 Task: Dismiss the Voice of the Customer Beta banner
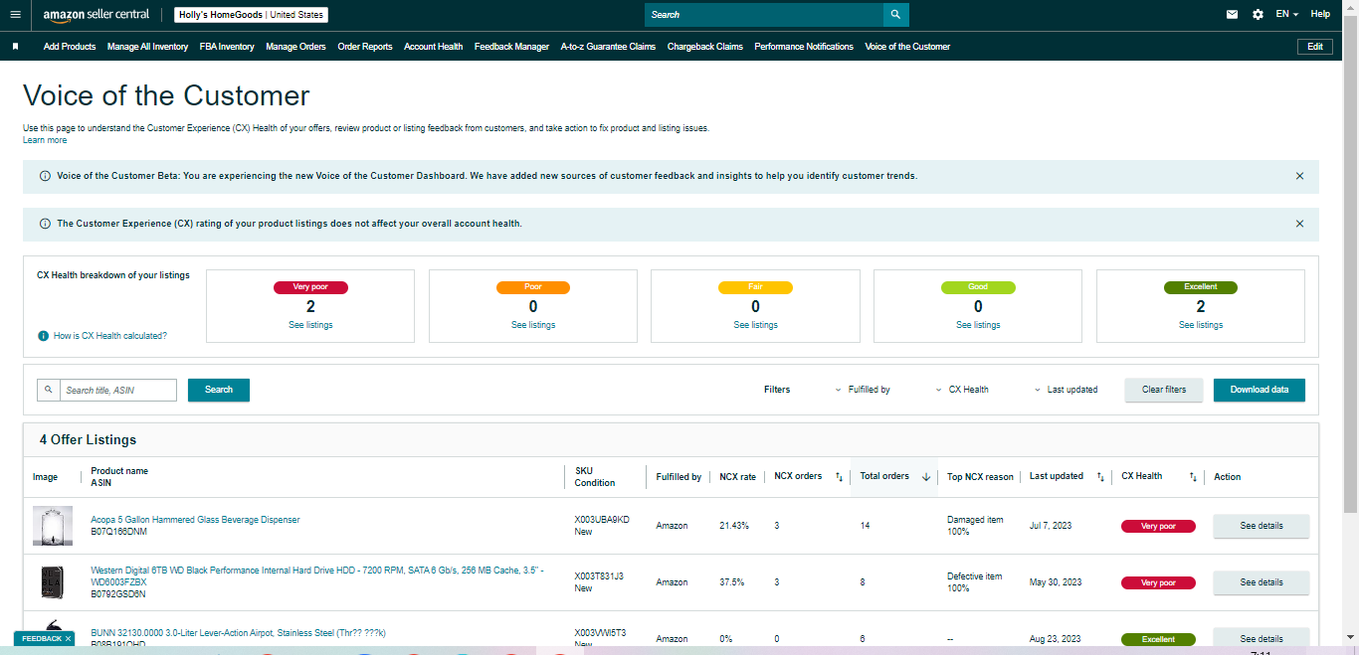1299,176
